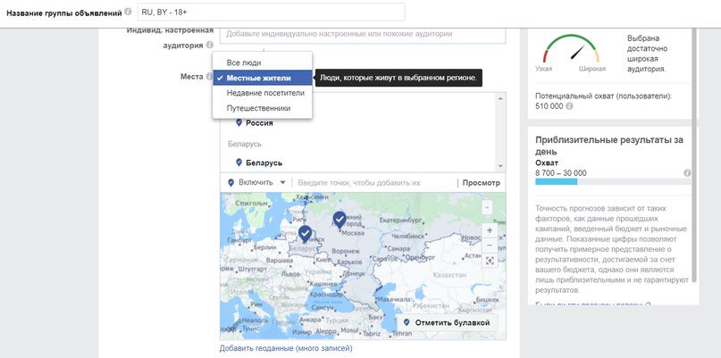Click the Охват label
The width and height of the screenshot is (721, 358).
point(547,162)
